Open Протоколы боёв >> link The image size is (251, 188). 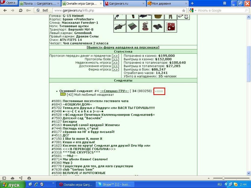click(x=116, y=59)
